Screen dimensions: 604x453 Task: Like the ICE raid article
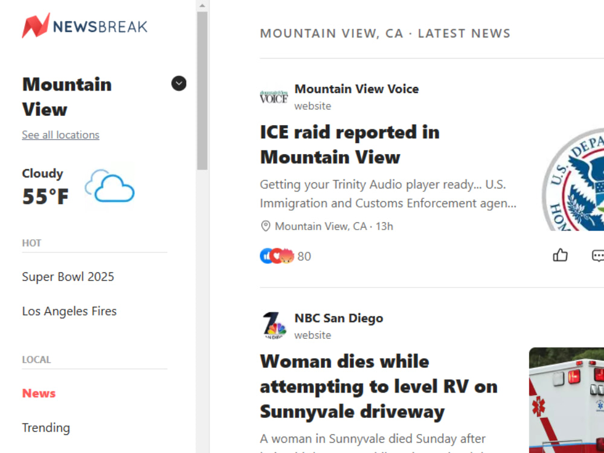point(560,255)
